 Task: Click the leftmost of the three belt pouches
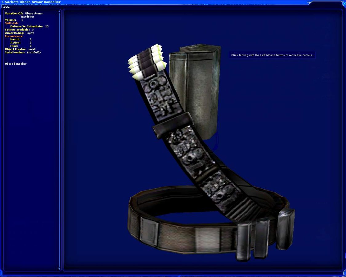point(244,241)
